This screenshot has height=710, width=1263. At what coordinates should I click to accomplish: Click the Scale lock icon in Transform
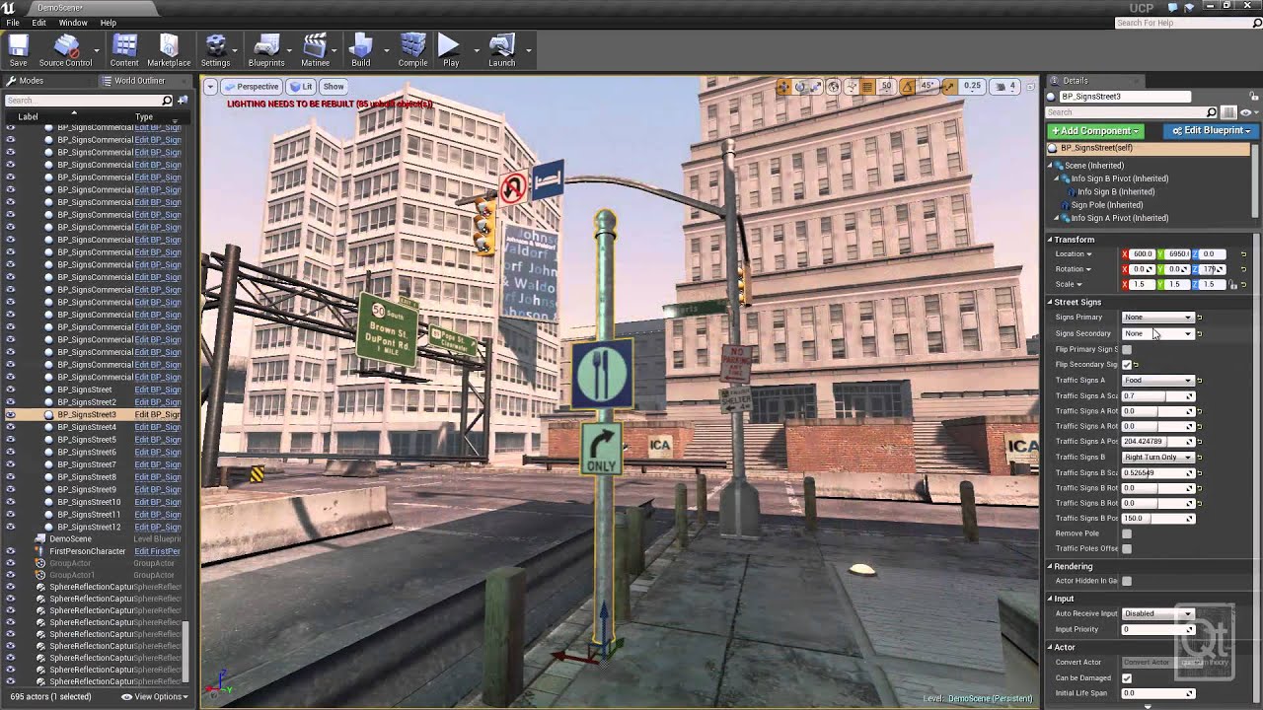coord(1232,284)
